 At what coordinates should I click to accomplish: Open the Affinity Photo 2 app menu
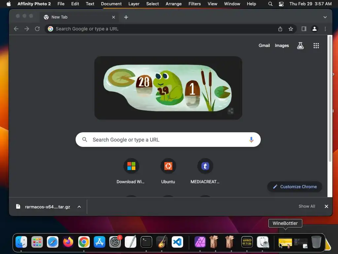pyautogui.click(x=34, y=4)
